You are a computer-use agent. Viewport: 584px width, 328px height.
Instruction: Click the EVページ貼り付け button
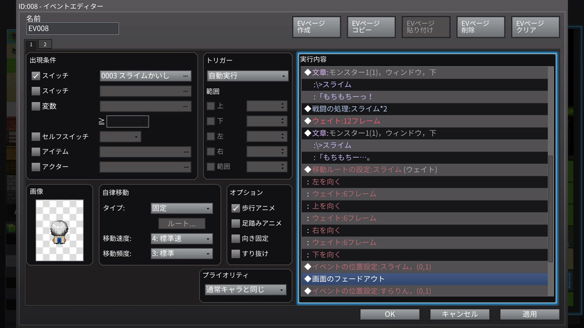pyautogui.click(x=426, y=27)
